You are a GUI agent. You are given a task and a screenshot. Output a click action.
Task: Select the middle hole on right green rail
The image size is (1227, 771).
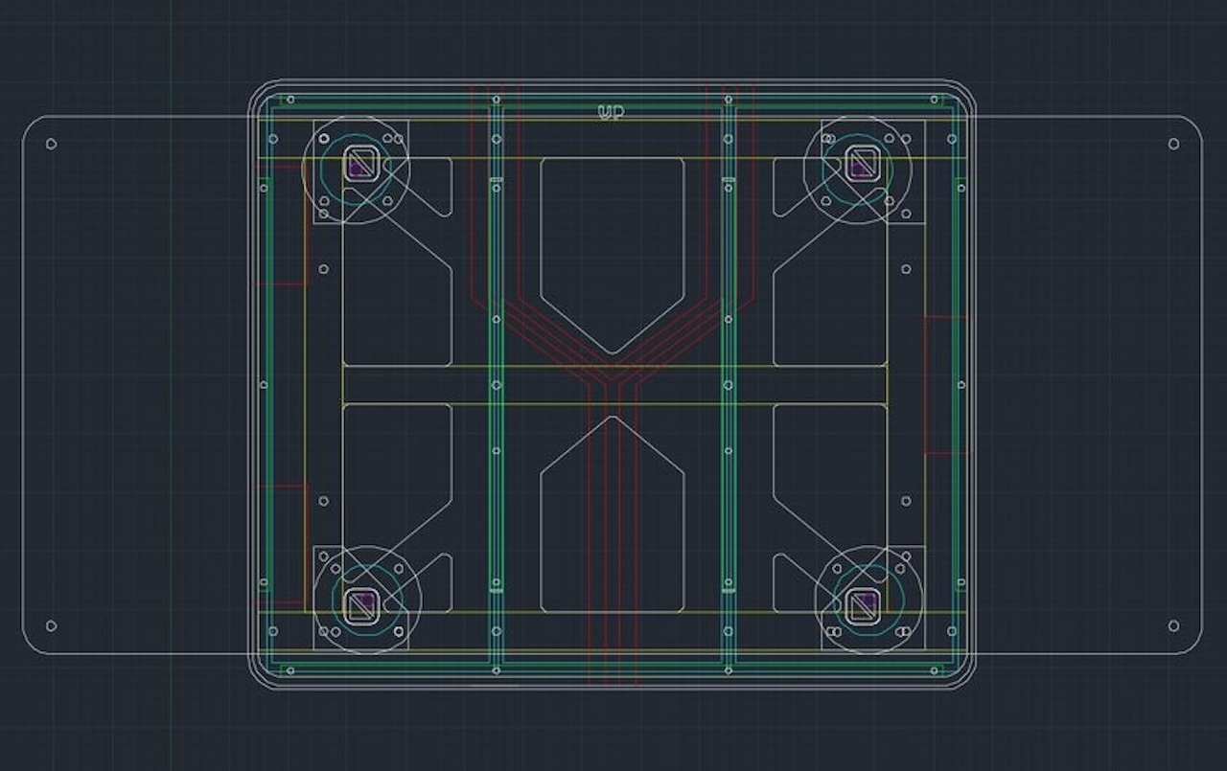coord(728,385)
